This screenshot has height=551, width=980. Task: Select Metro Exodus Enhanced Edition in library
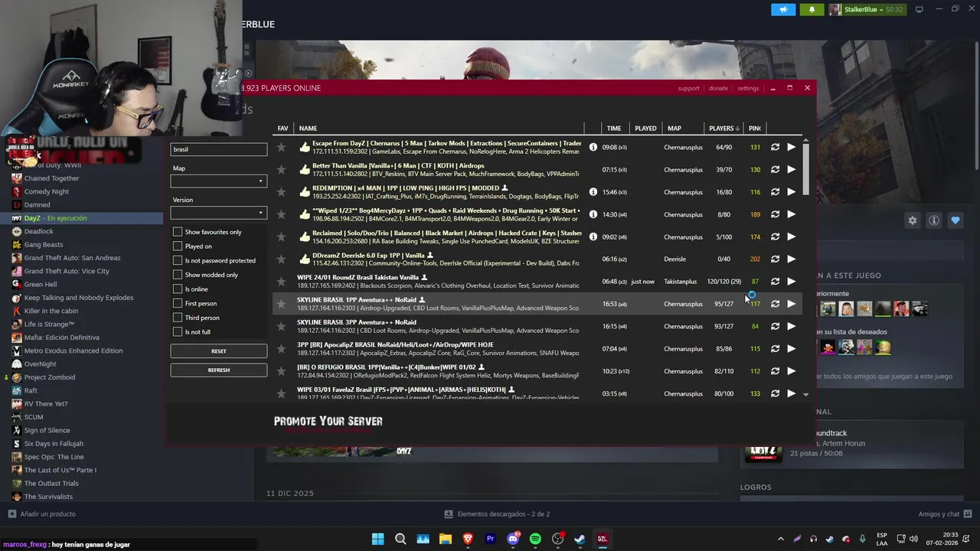73,350
